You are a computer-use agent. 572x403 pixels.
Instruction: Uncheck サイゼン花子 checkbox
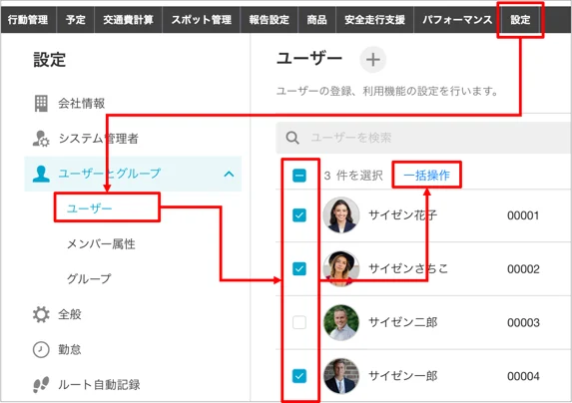pos(299,215)
